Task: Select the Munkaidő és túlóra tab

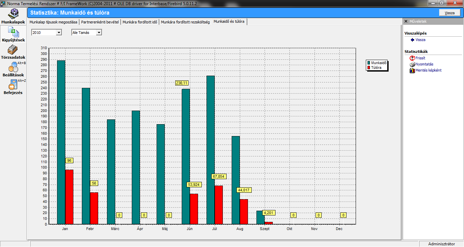Action: click(229, 21)
